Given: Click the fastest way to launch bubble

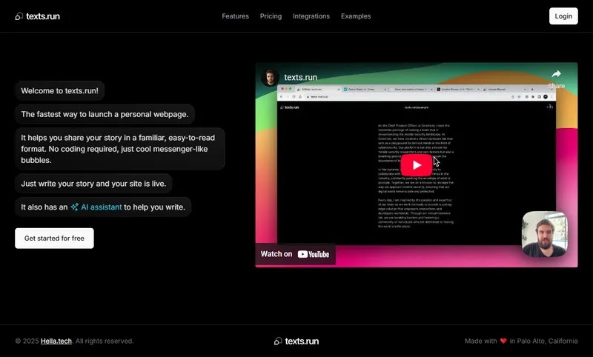Looking at the screenshot, I should tap(105, 114).
